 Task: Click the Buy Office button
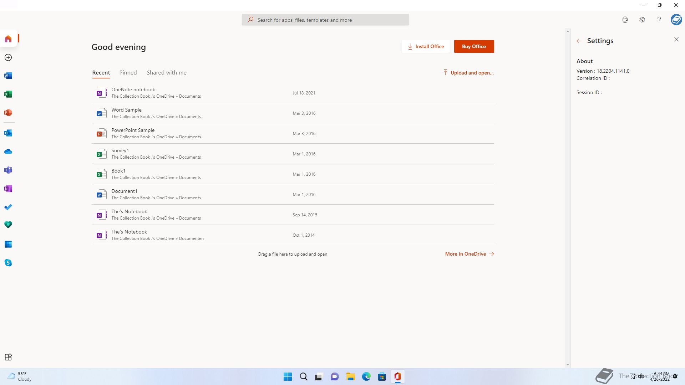point(474,46)
